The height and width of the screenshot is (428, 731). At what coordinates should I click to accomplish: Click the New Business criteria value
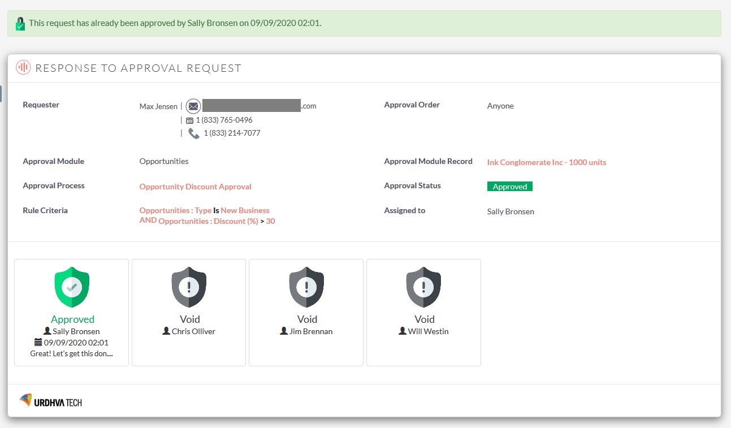(x=245, y=210)
